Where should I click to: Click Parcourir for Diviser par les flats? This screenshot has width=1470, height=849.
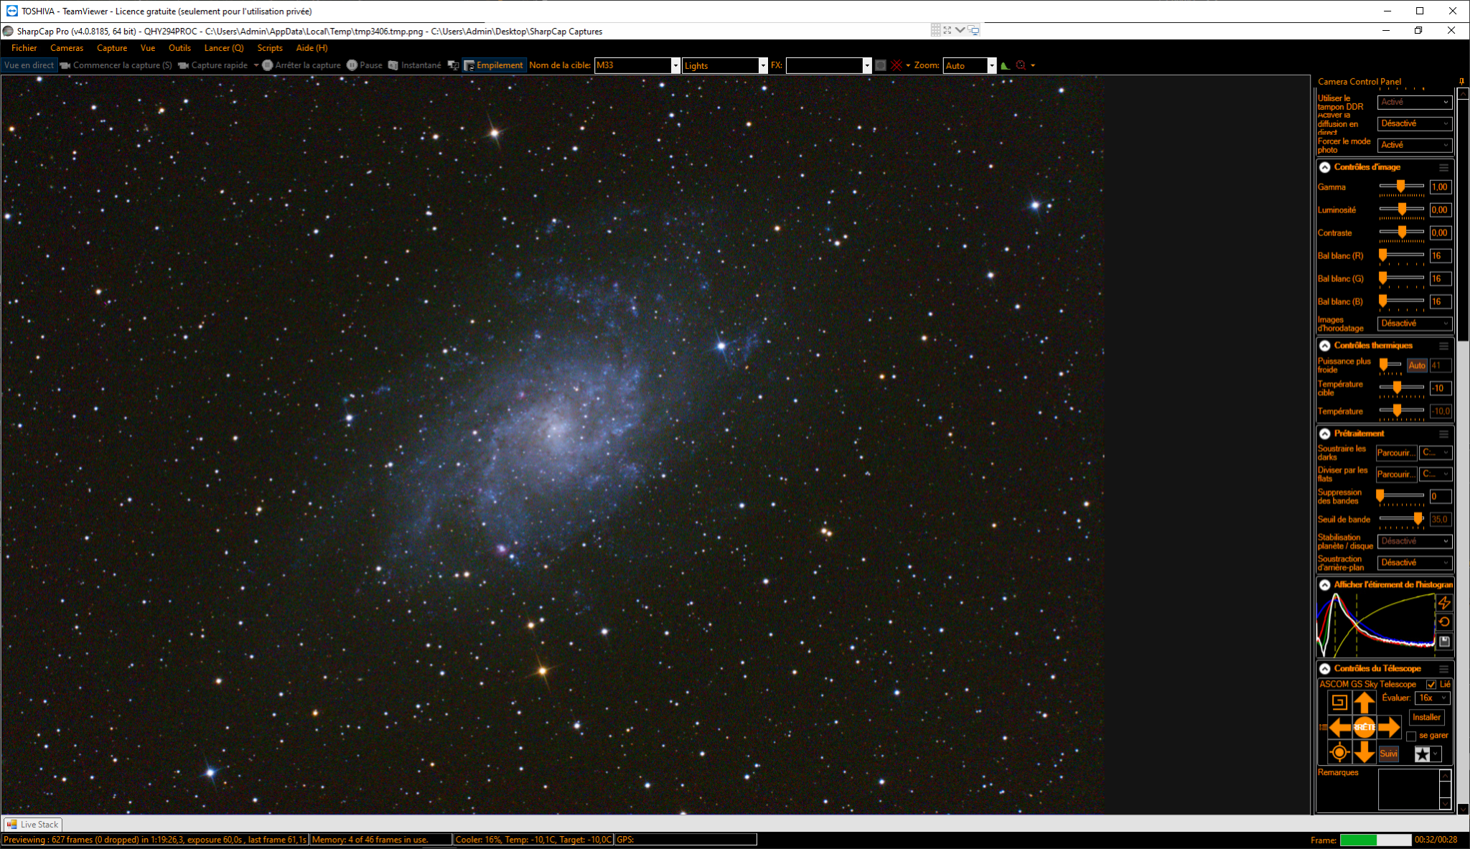(1396, 474)
